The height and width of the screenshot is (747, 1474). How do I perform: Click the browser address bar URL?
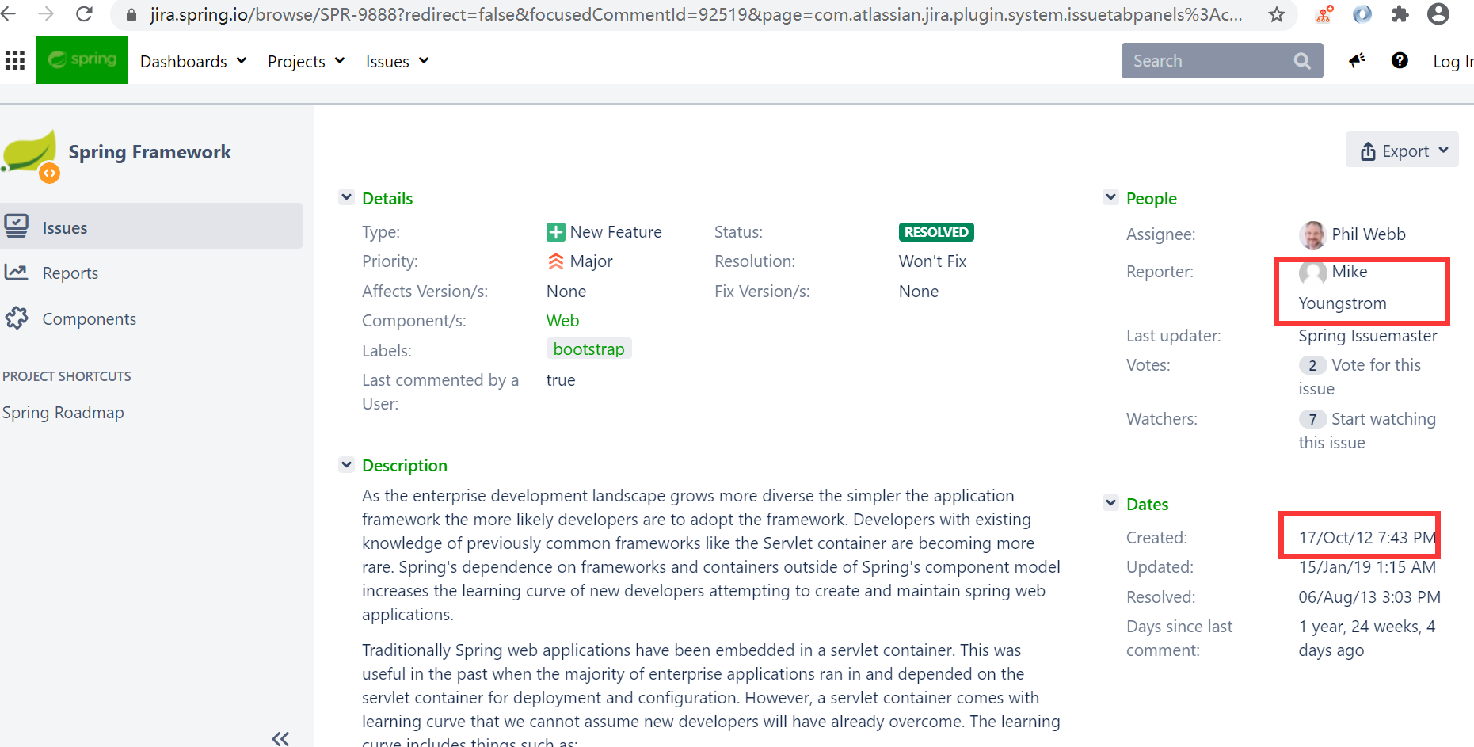click(695, 14)
